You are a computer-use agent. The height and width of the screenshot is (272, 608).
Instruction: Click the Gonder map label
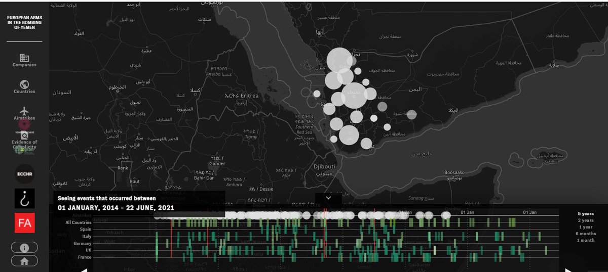pos(216,161)
